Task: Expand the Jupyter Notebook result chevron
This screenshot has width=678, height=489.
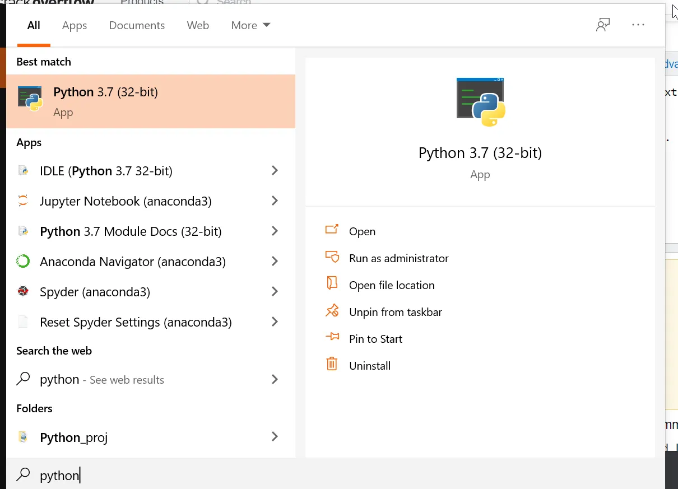Action: click(275, 201)
